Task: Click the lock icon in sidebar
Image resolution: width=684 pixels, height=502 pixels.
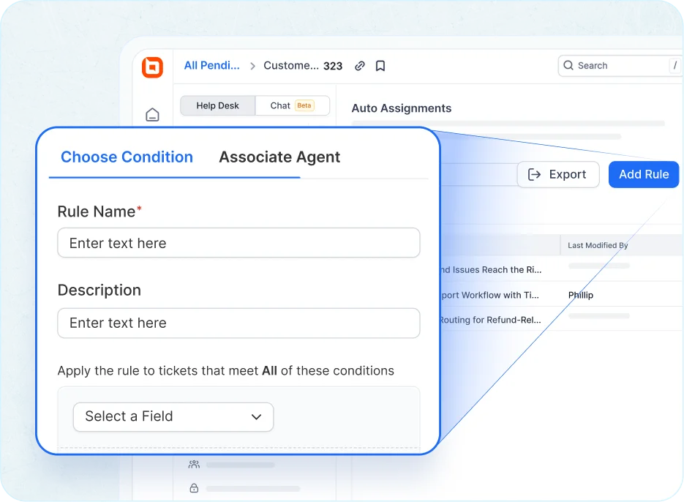Action: (194, 488)
